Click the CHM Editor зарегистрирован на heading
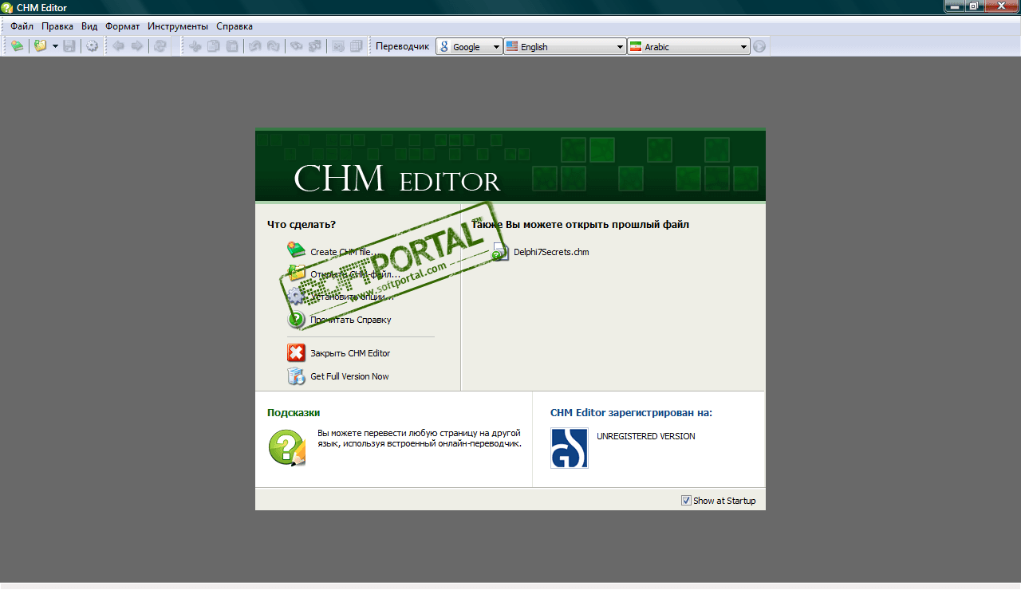Screen dimensions: 1021x590 coord(631,412)
